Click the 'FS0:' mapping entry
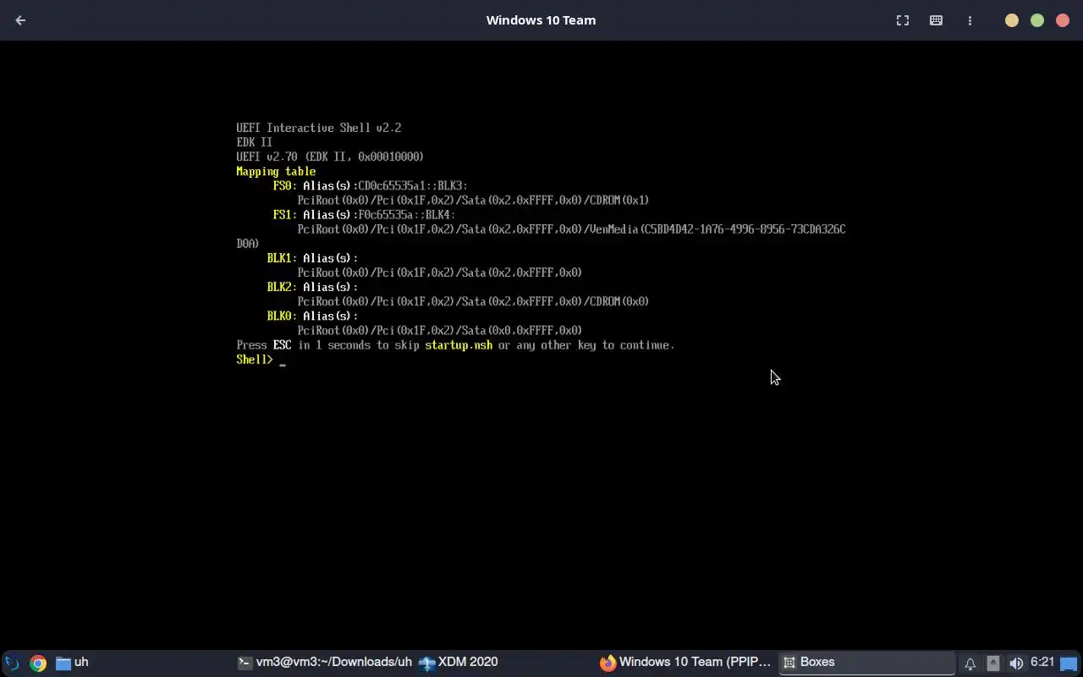1083x677 pixels. pos(285,185)
